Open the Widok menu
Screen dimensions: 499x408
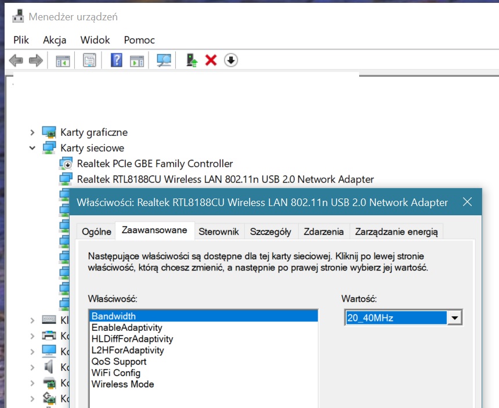tap(95, 40)
